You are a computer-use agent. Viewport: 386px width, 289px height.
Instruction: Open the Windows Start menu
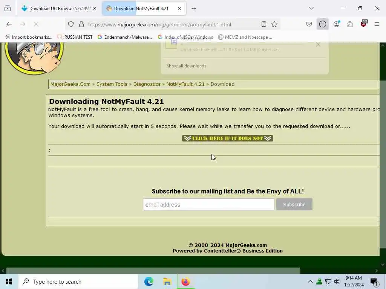tap(9, 281)
